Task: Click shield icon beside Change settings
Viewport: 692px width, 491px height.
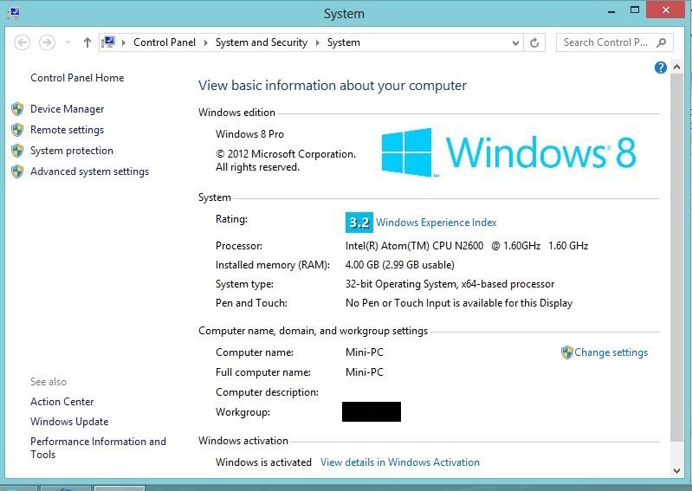Action: point(566,352)
